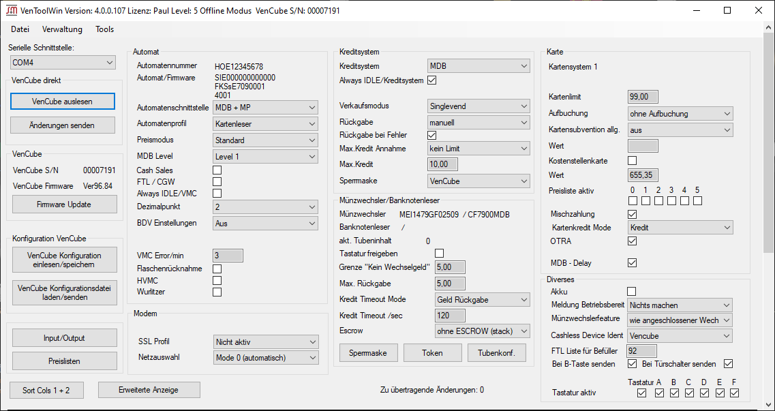
Task: Open the Verwaltung menu
Action: click(x=62, y=29)
